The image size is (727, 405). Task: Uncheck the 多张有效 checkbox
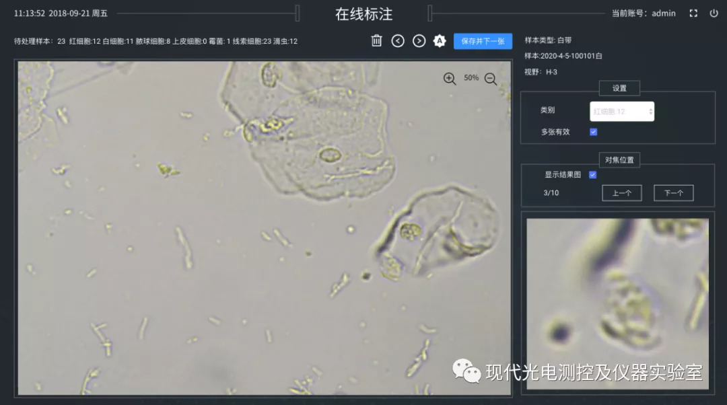(x=593, y=132)
